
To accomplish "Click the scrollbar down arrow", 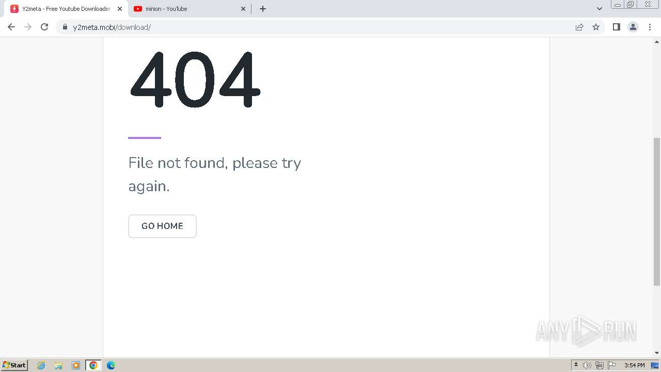I will [x=657, y=353].
